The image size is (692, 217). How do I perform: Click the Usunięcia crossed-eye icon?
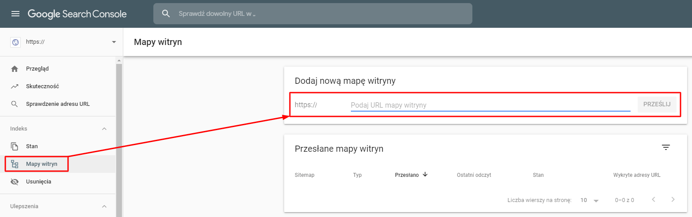(15, 182)
